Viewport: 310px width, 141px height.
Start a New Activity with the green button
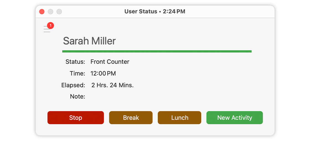tap(234, 118)
